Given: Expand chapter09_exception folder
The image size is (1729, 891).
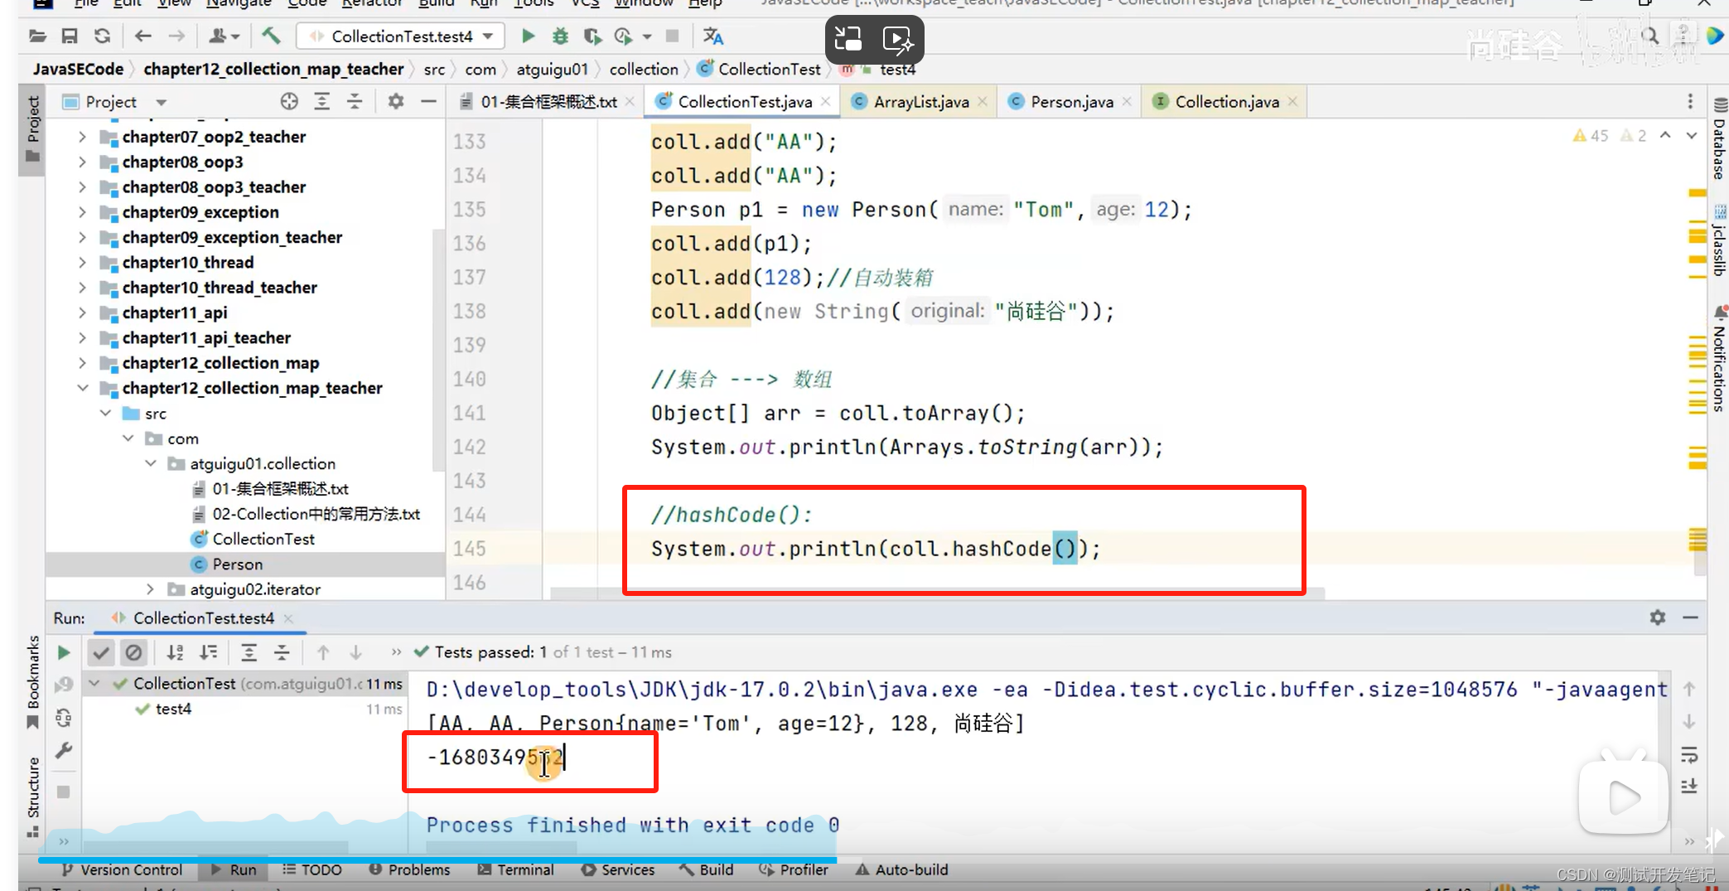Looking at the screenshot, I should pyautogui.click(x=82, y=212).
